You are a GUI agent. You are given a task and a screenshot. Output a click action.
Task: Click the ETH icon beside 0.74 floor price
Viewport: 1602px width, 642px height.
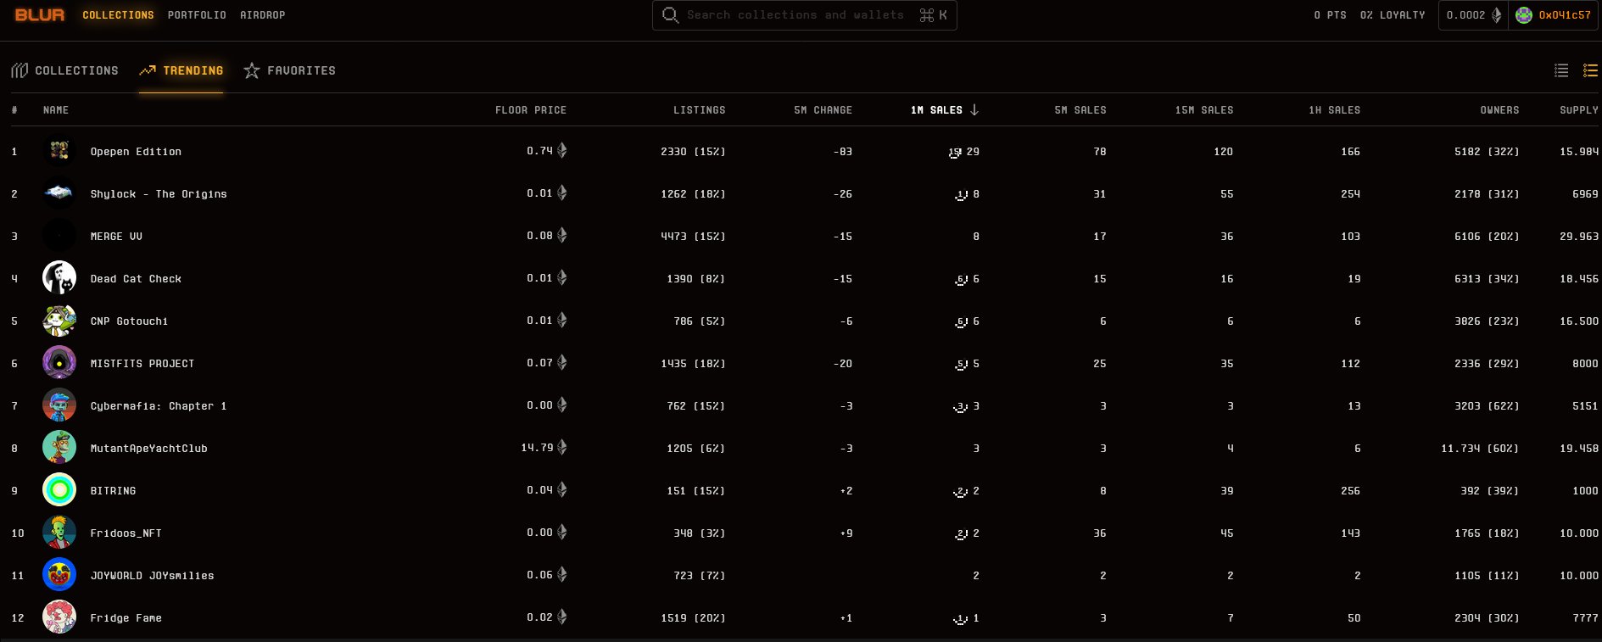point(561,150)
